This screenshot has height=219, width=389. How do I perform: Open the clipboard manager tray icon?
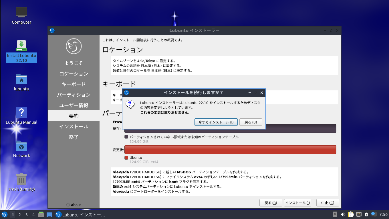pyautogui.click(x=351, y=214)
